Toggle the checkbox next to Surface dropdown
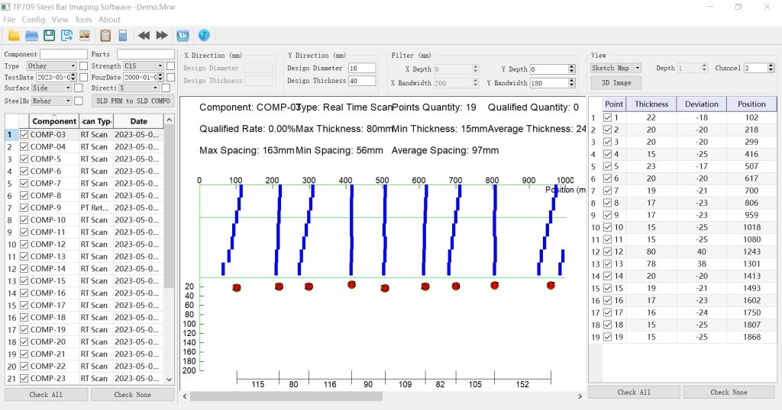Image resolution: width=782 pixels, height=410 pixels. pyautogui.click(x=79, y=88)
